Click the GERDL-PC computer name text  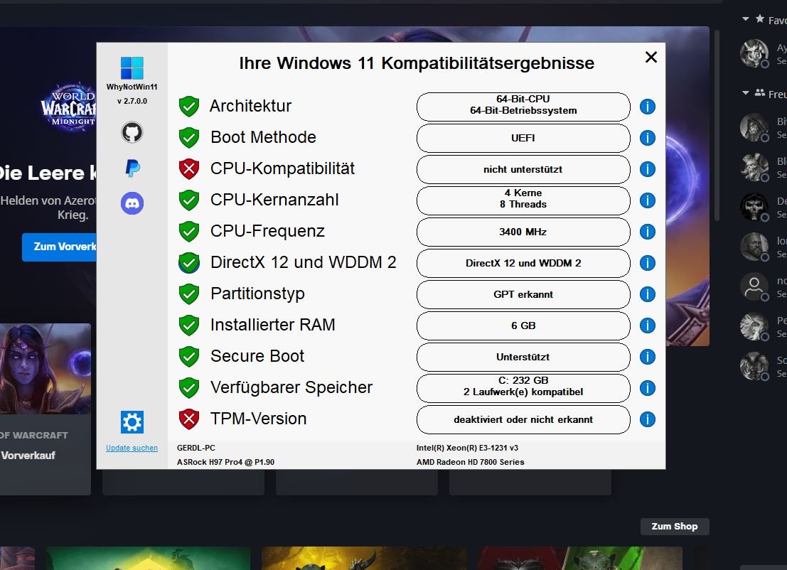pyautogui.click(x=196, y=448)
